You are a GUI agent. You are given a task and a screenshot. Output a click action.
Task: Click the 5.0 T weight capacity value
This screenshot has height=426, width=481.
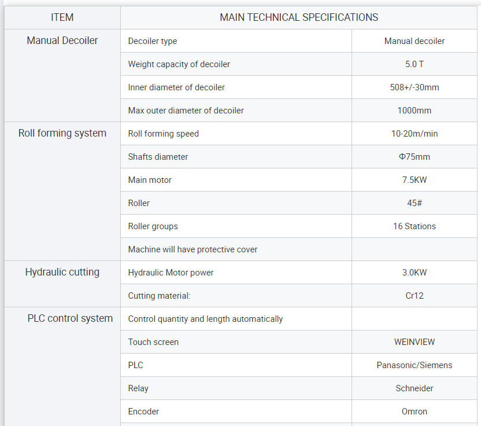coord(414,64)
